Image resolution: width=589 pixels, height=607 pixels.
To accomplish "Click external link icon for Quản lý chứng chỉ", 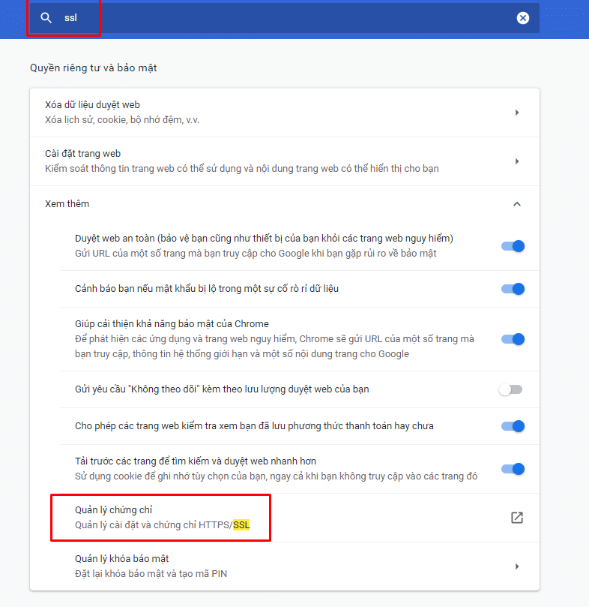I will [516, 518].
